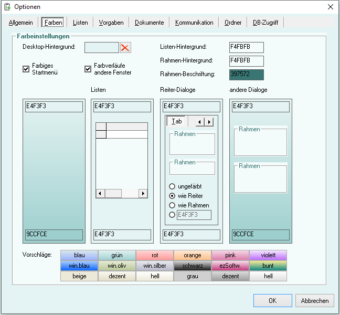Close the Optionen dialog window
Image resolution: width=340 pixels, height=315 pixels.
(x=331, y=7)
